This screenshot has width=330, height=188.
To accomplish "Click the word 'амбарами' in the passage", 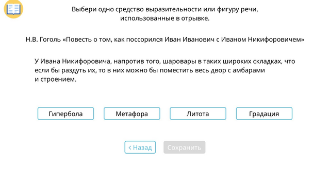I will pyautogui.click(x=249, y=70).
